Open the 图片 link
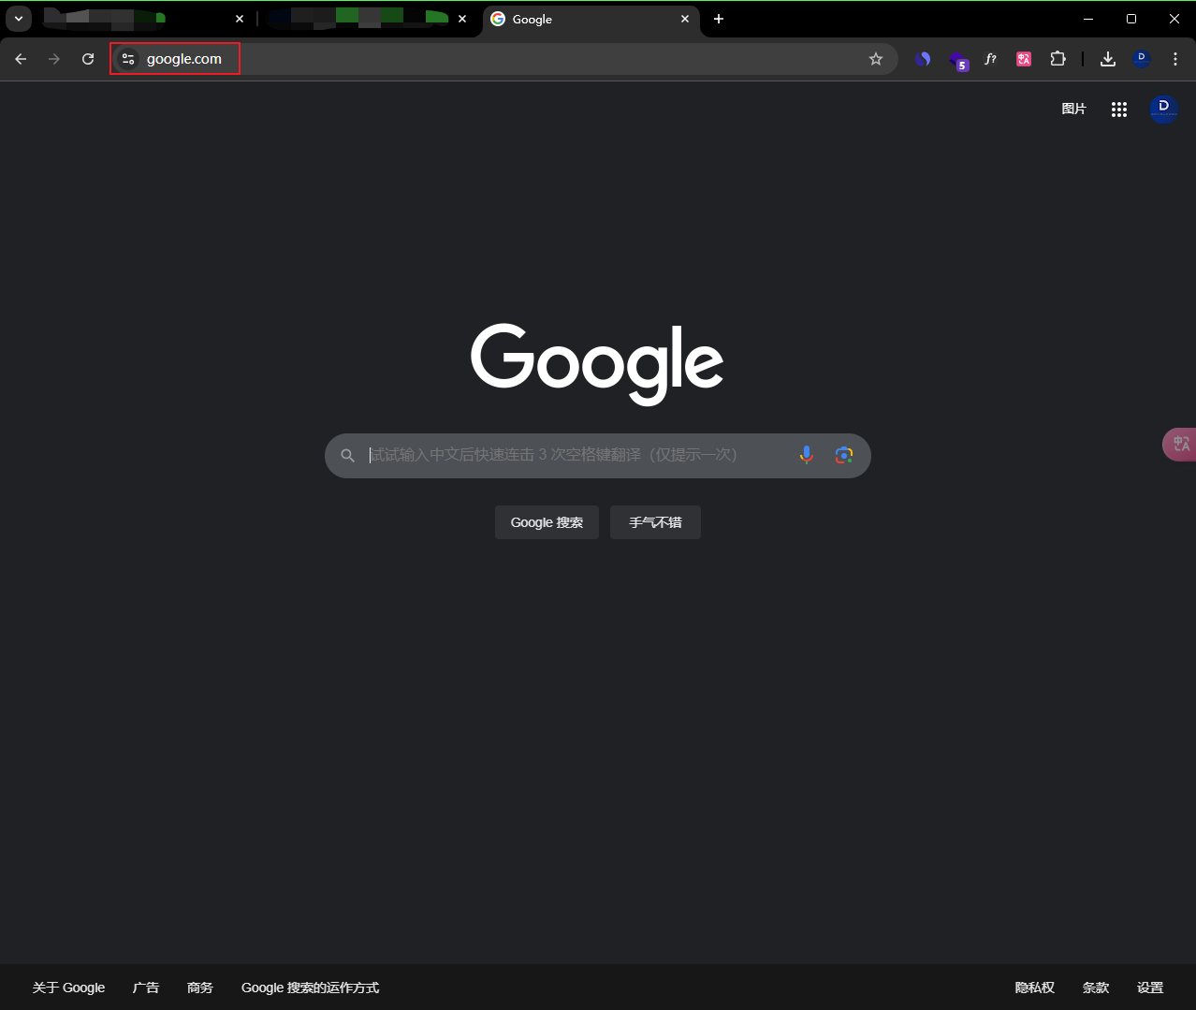The width and height of the screenshot is (1196, 1010). (x=1073, y=110)
